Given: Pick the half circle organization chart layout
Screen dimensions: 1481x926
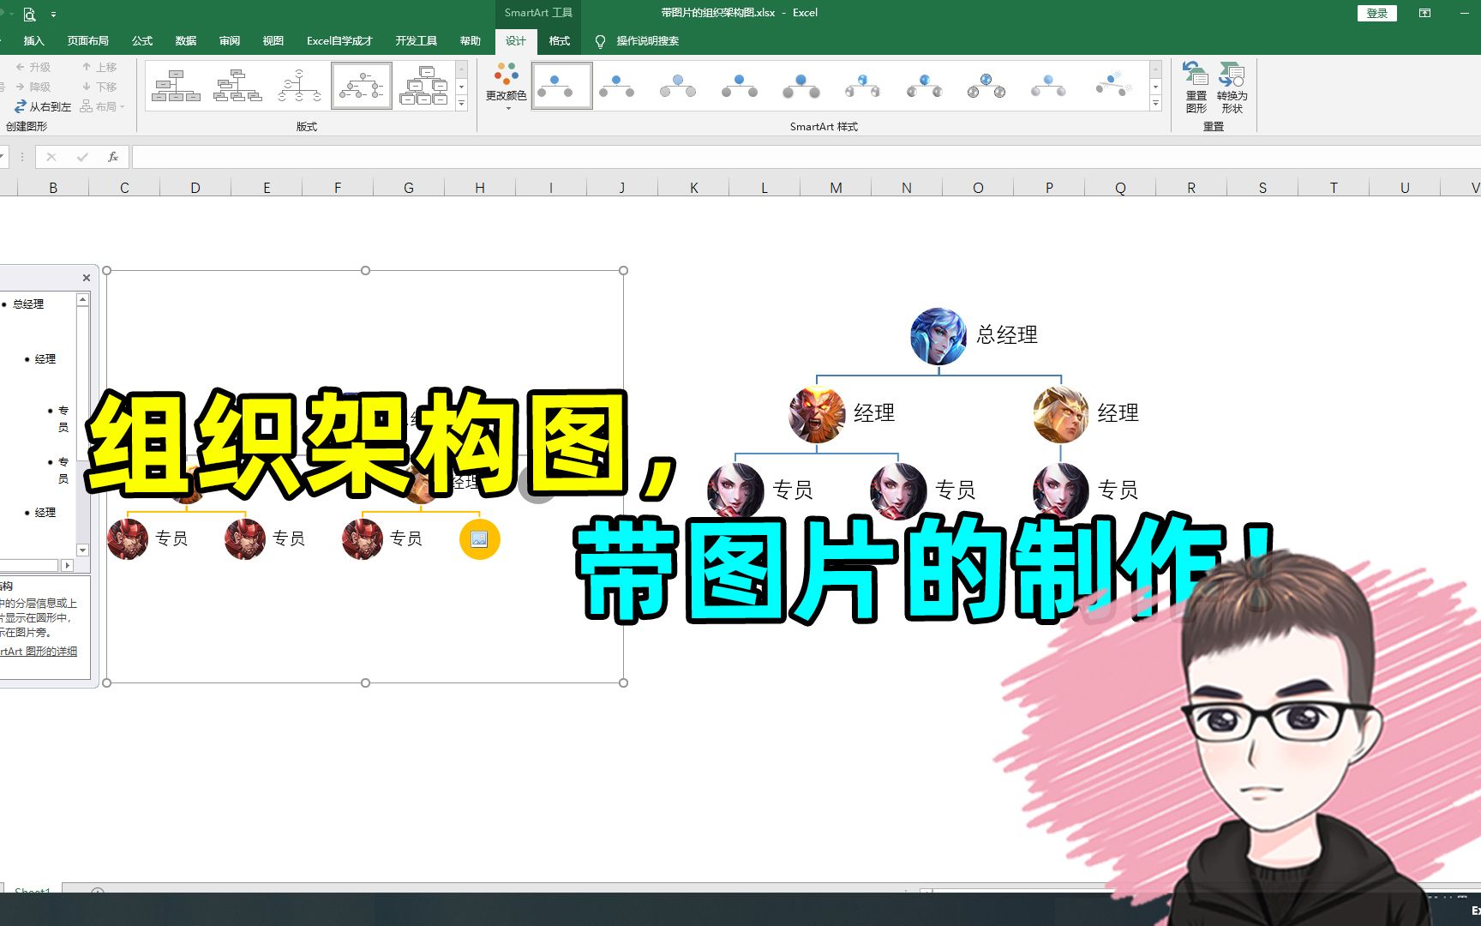Looking at the screenshot, I should (x=299, y=86).
